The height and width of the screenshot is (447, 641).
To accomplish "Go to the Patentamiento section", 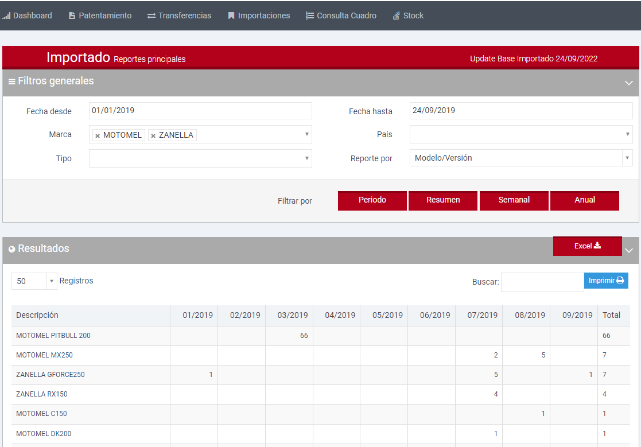I will [x=100, y=15].
